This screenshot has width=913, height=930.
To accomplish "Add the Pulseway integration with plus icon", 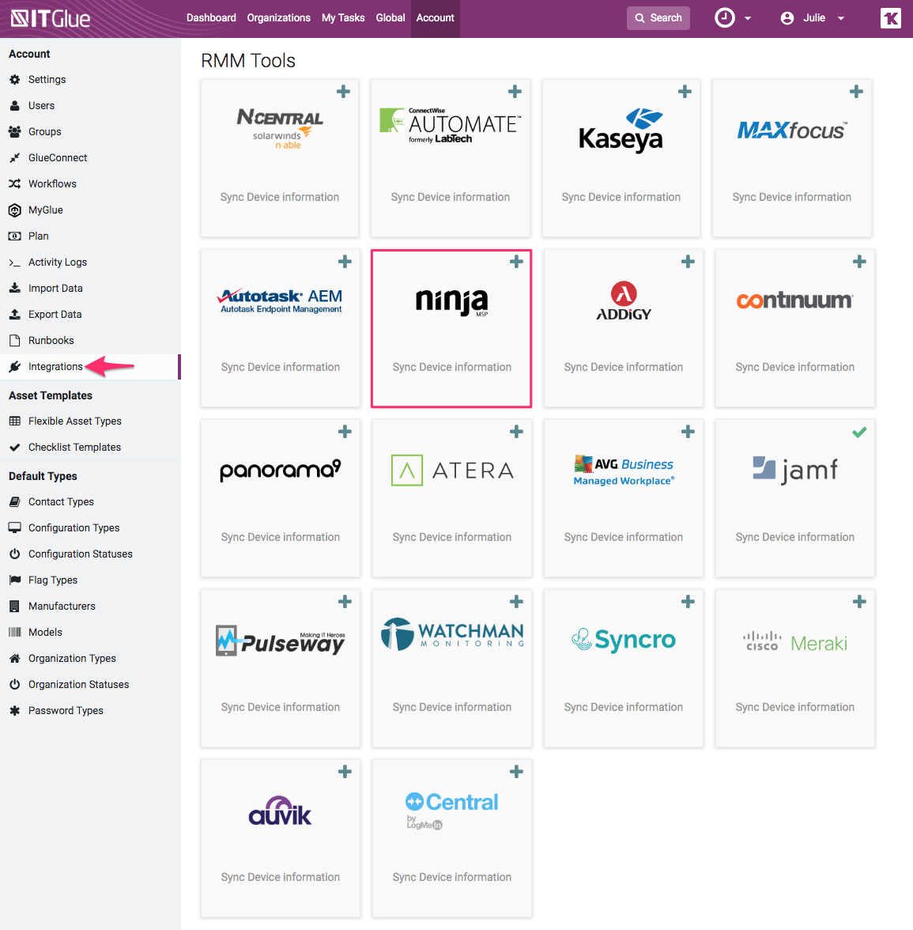I will (x=345, y=602).
